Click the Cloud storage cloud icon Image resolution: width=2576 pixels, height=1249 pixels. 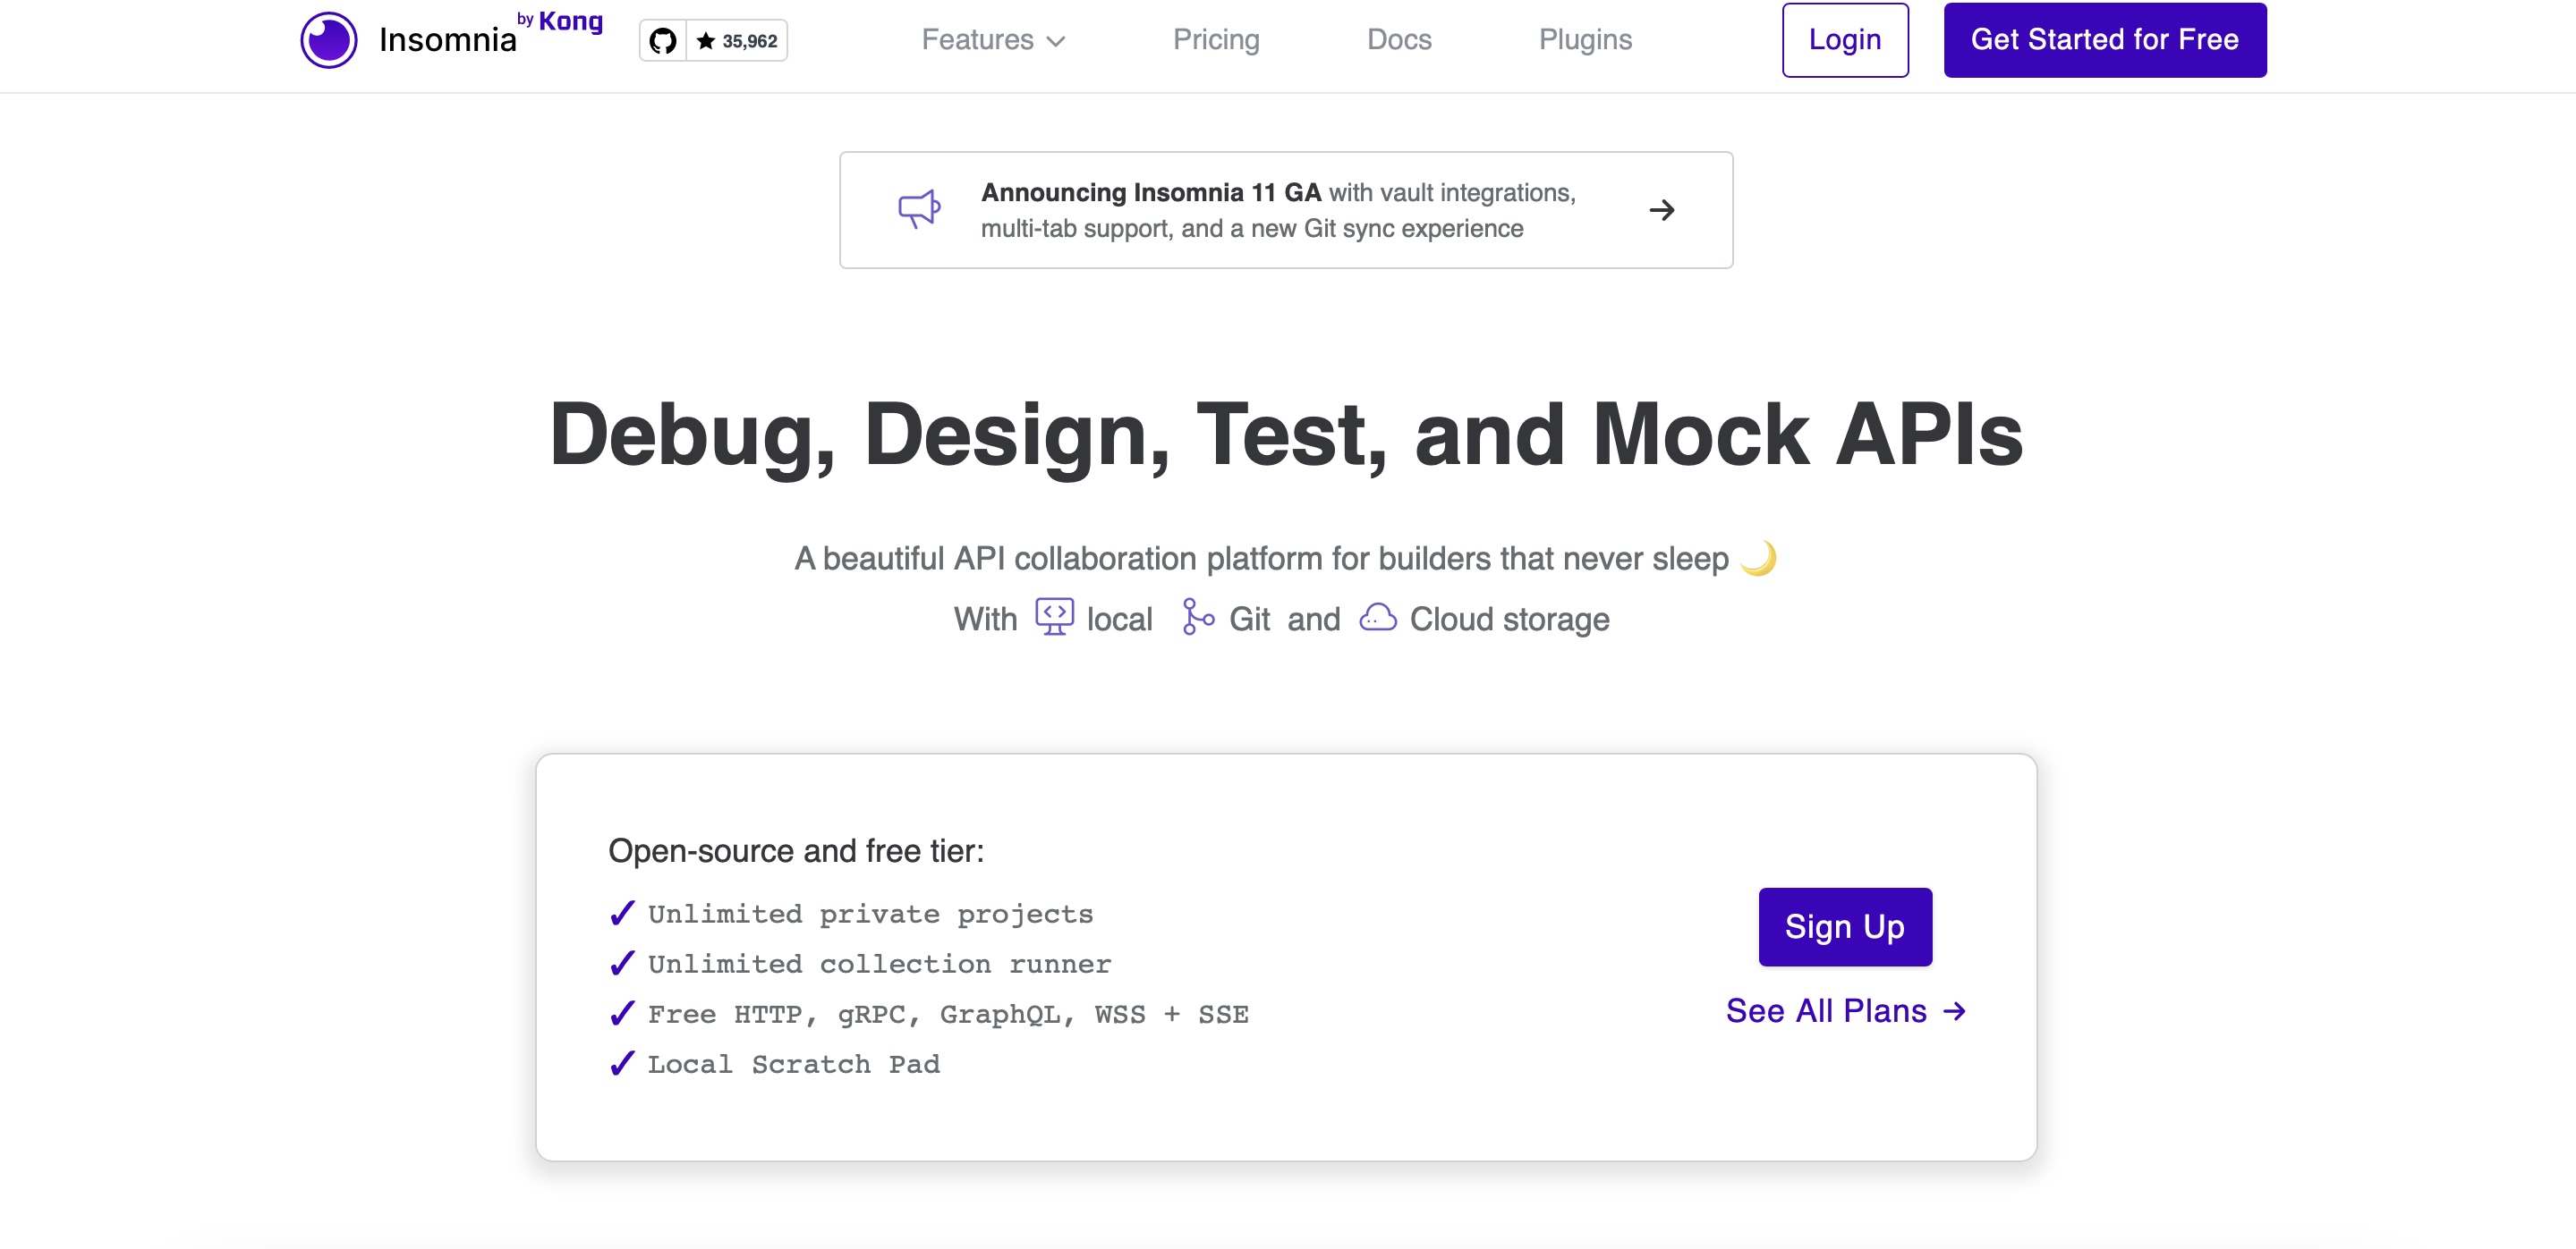[x=1377, y=618]
